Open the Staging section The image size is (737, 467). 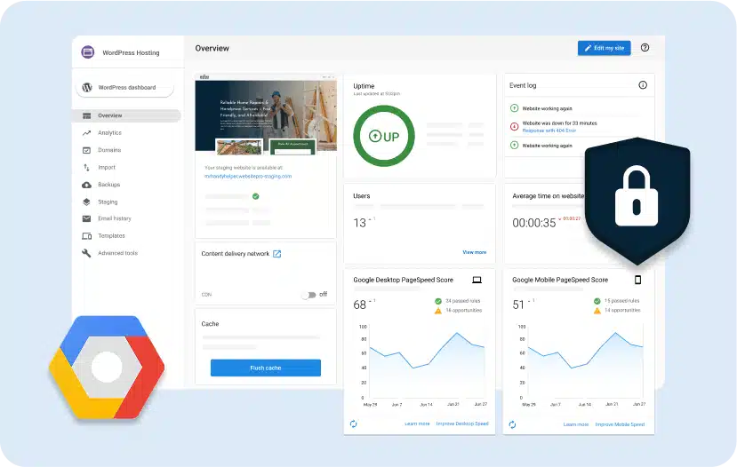point(108,202)
